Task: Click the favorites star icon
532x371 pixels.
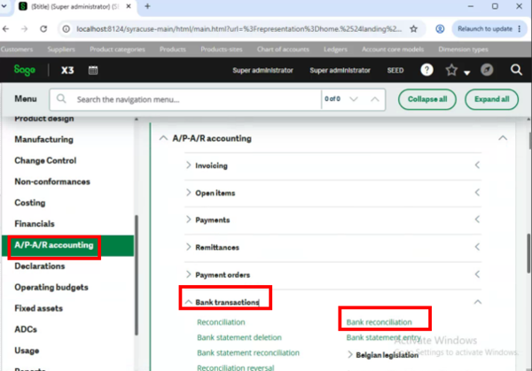Action: (451, 70)
